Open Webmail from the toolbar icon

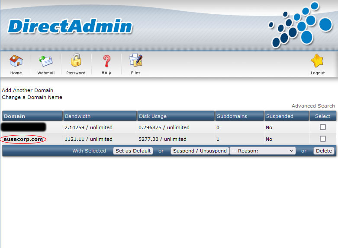click(46, 61)
